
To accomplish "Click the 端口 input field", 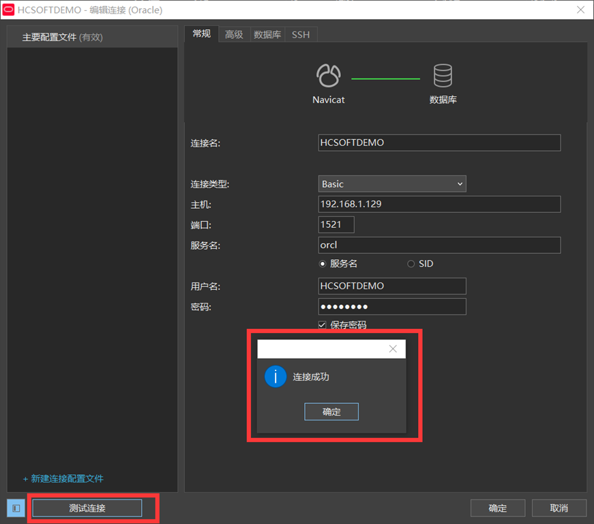I will [336, 224].
